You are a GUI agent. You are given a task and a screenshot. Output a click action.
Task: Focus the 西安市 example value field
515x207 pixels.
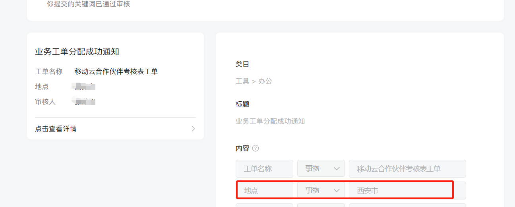tap(407, 190)
